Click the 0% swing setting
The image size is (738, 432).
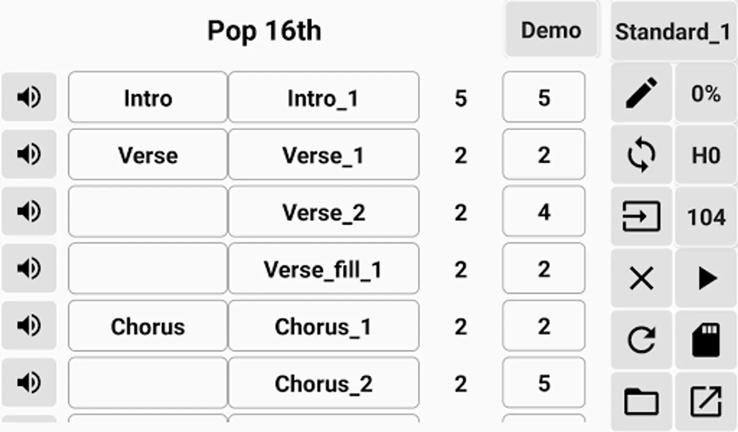coord(706,93)
